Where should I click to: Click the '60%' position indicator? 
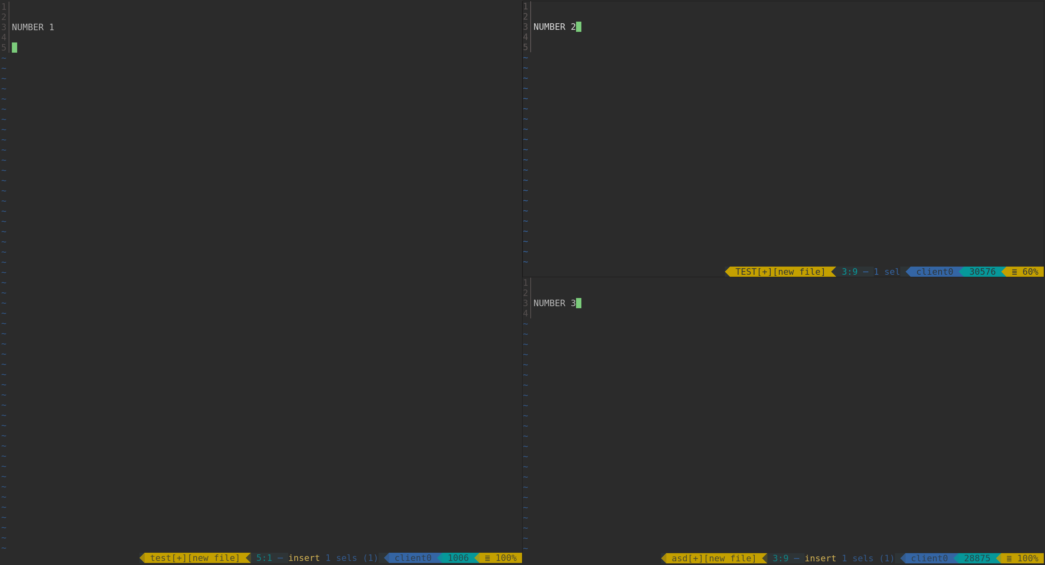pos(1030,272)
